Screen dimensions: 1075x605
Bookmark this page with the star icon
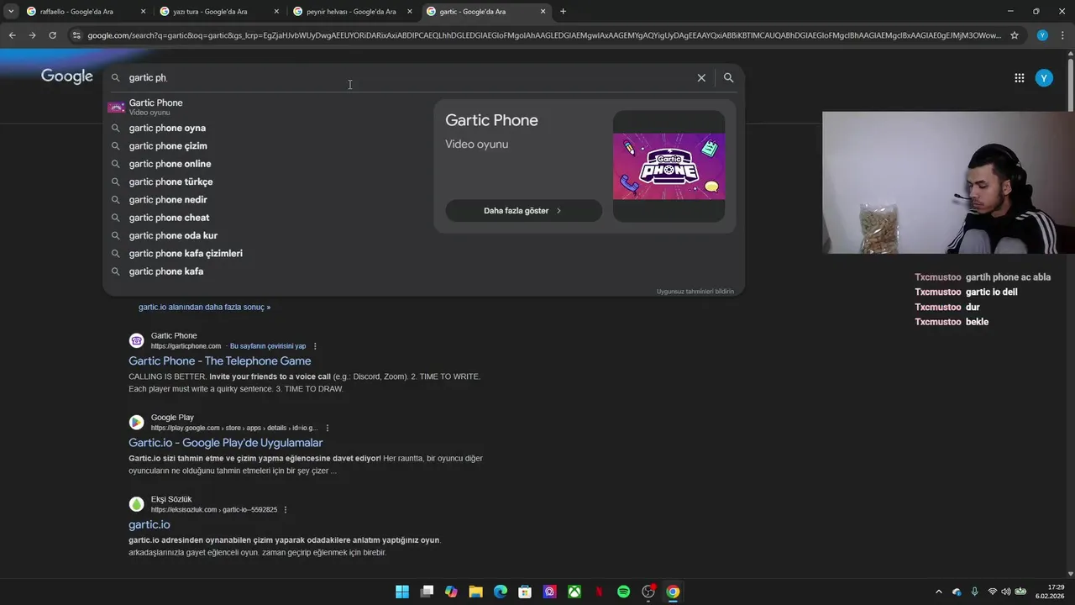[x=1015, y=35]
